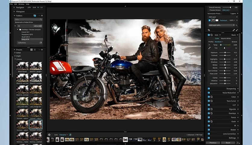This screenshot has height=145, width=252.
Task: Click the folder bookmark icon in the Folders header
Action: point(35,16)
